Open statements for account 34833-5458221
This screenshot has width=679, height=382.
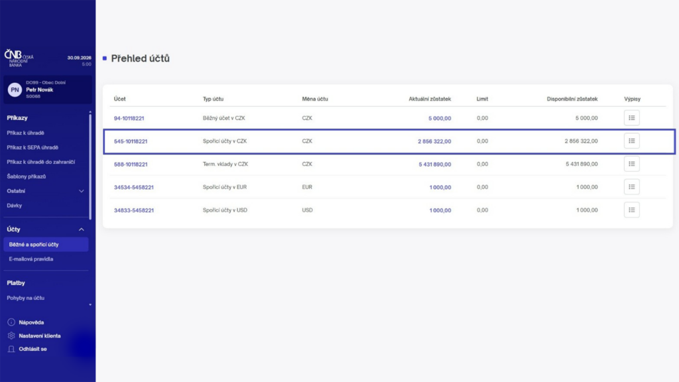pos(632,210)
